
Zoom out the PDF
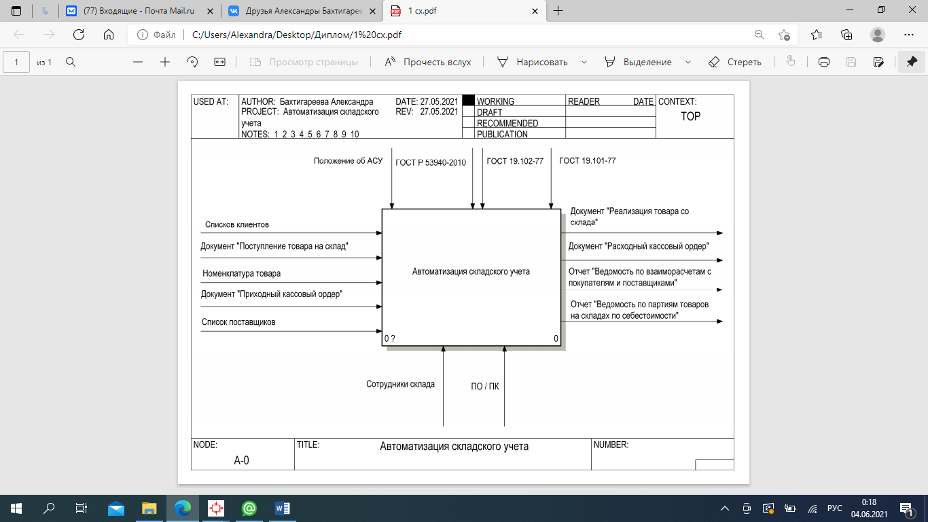[x=138, y=62]
